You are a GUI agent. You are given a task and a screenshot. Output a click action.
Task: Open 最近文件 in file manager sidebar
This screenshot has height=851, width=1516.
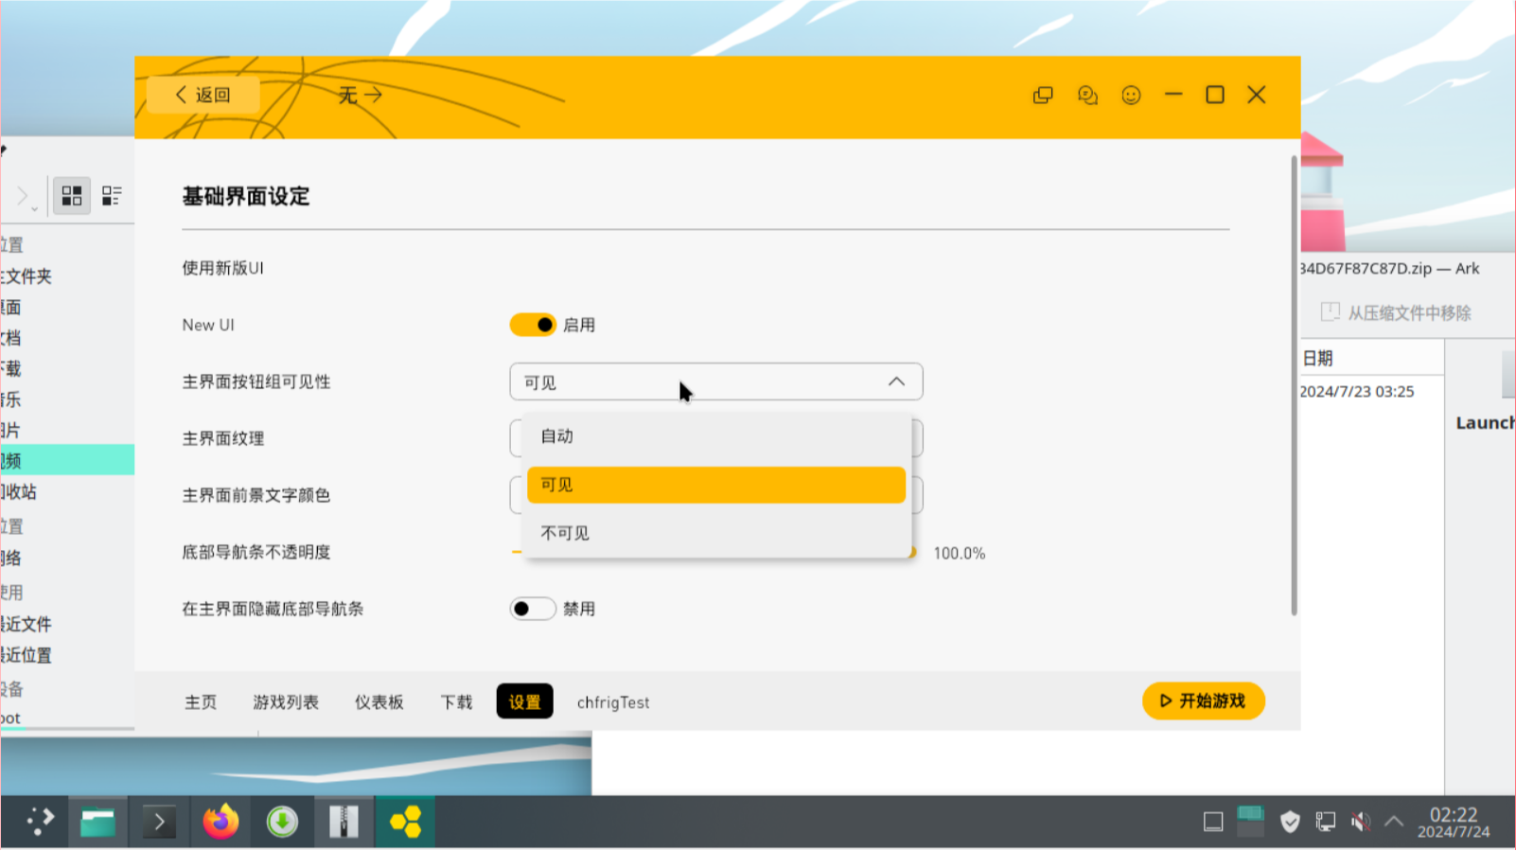pyautogui.click(x=66, y=624)
